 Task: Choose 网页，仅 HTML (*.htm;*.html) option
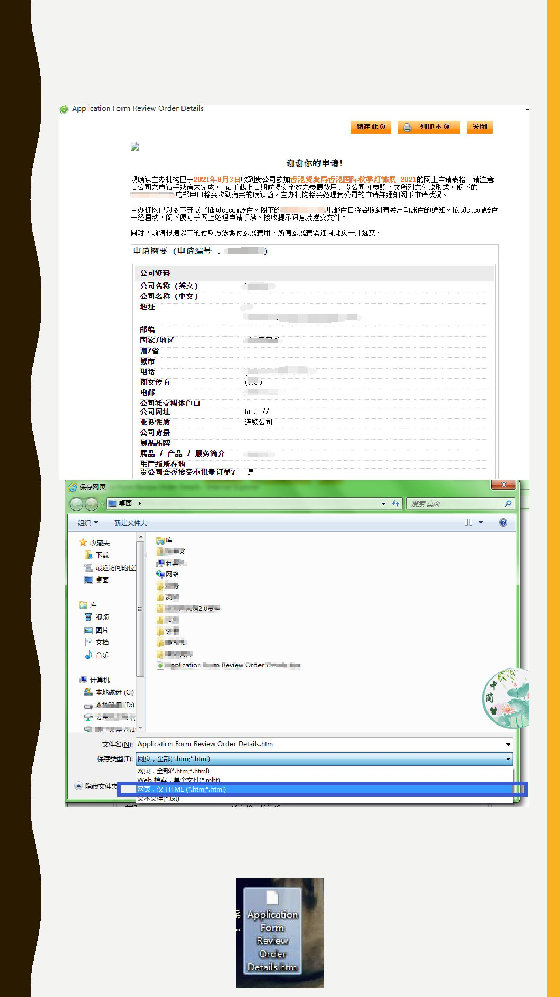pyautogui.click(x=325, y=789)
